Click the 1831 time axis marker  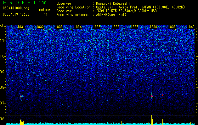(x=21, y=27)
